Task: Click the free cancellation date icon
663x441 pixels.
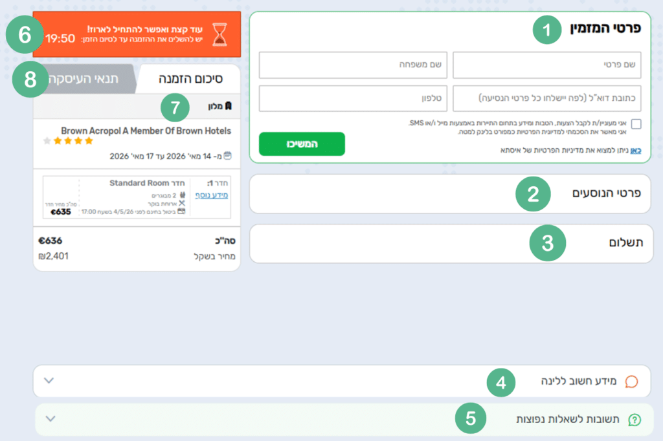Action: [182, 211]
